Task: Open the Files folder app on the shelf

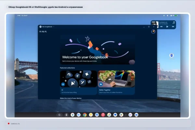Action: pos(79,115)
